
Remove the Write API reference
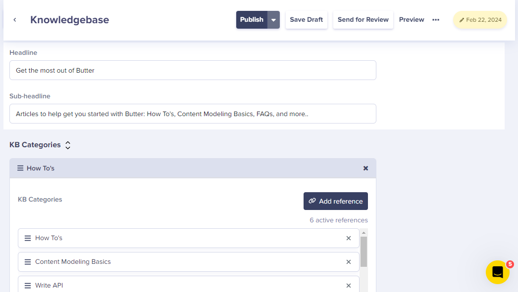pyautogui.click(x=349, y=286)
